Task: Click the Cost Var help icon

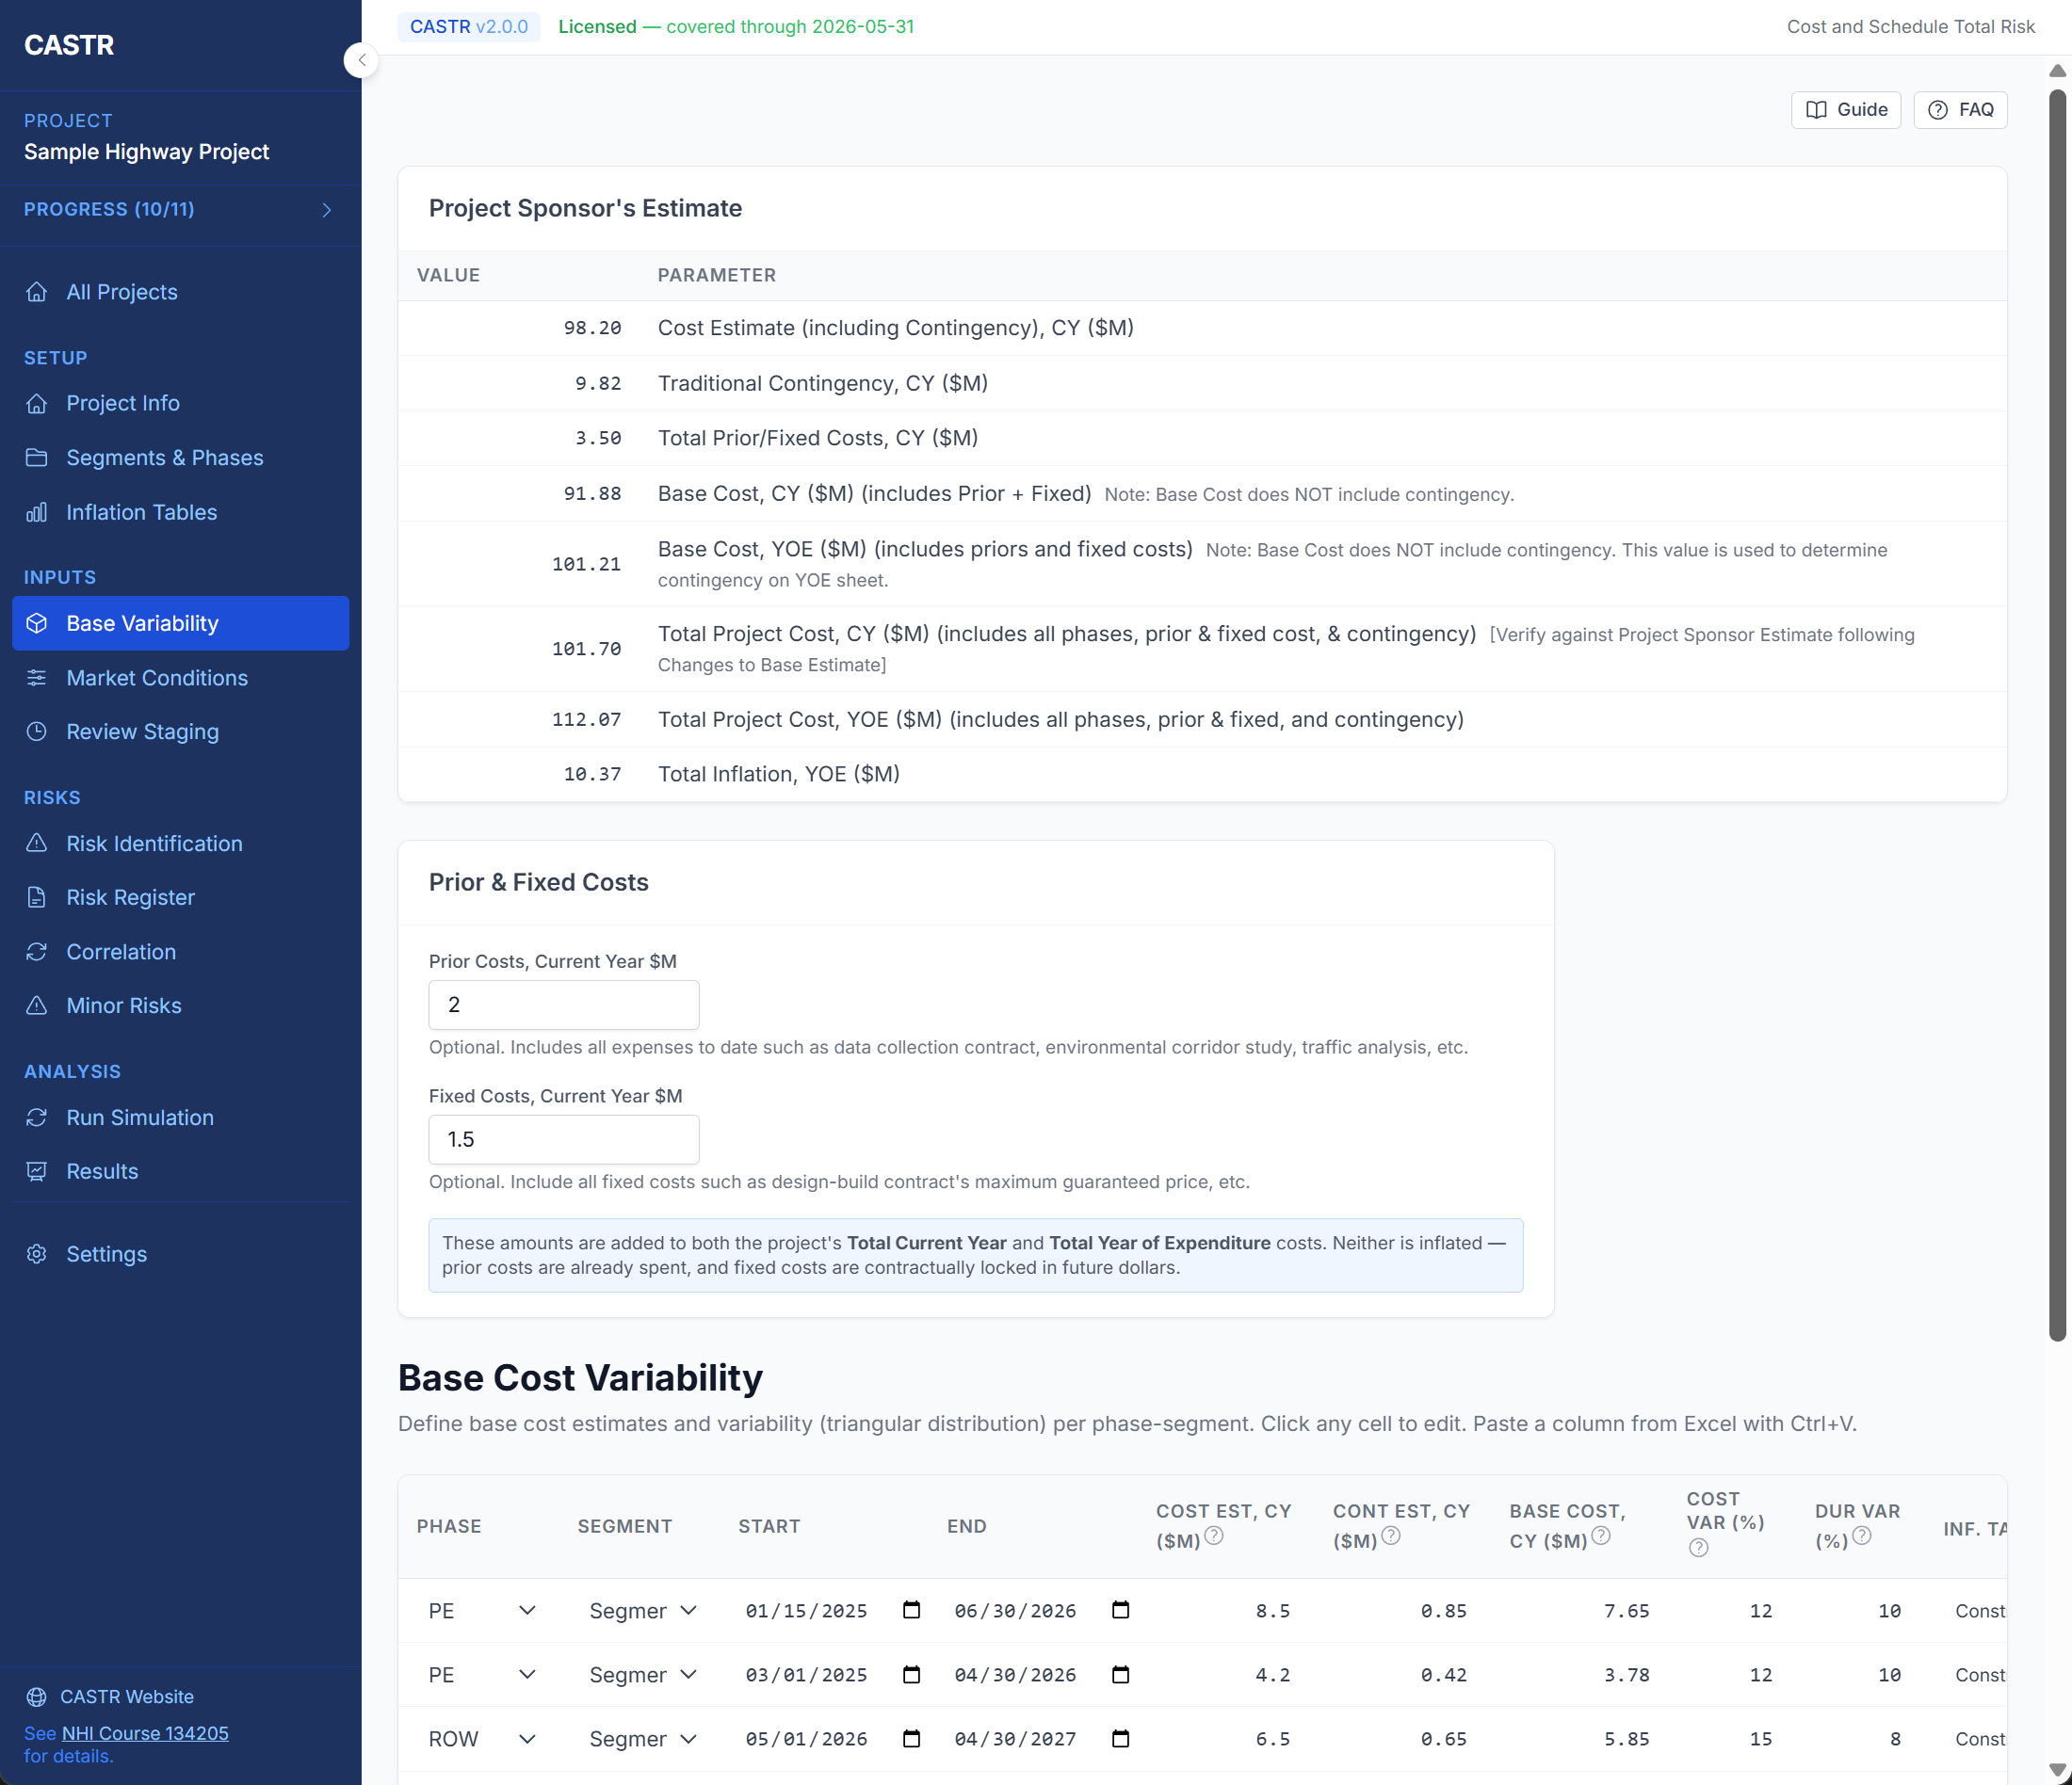Action: click(x=1698, y=1548)
